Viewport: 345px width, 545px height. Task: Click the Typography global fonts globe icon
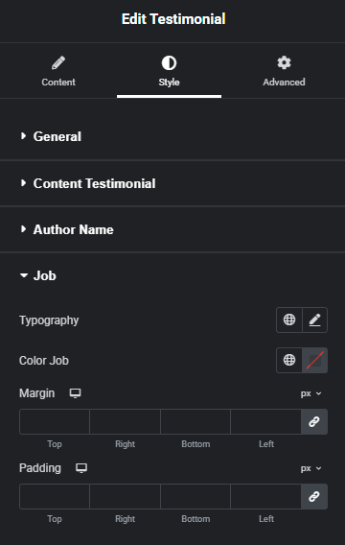tap(289, 320)
